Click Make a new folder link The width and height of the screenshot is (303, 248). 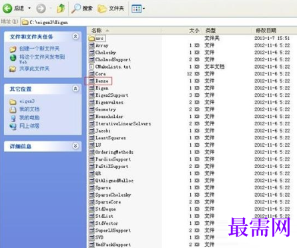pyautogui.click(x=39, y=49)
